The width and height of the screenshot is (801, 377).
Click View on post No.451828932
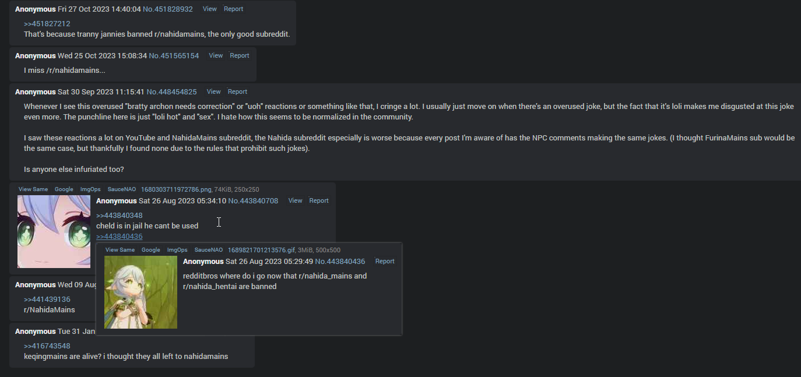210,9
